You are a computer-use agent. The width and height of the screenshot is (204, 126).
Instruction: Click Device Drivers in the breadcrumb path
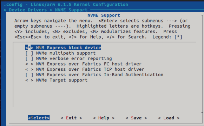pos(28,10)
